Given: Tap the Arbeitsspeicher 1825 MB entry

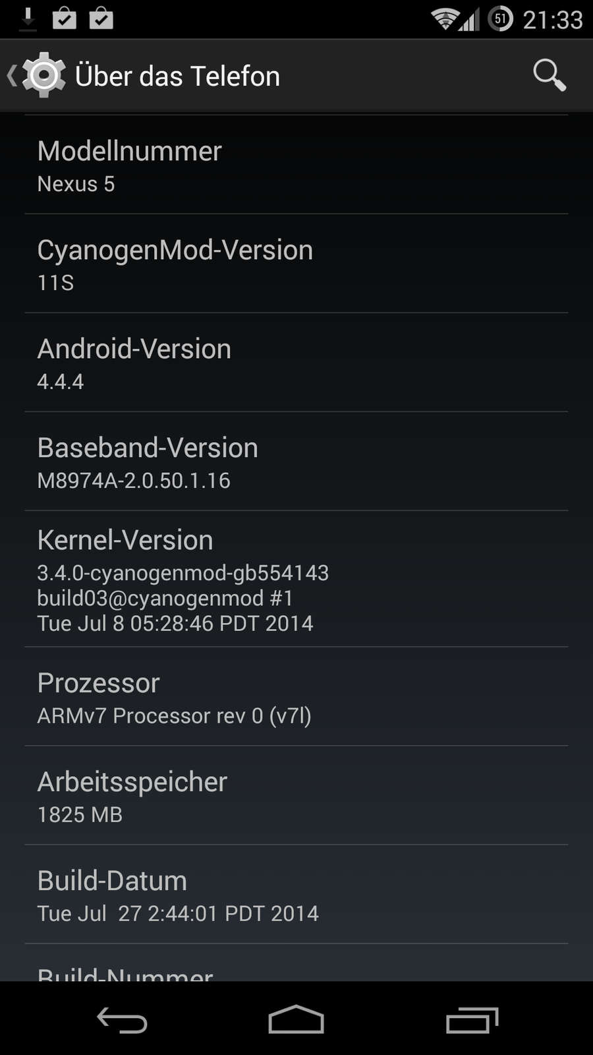Looking at the screenshot, I should coord(296,796).
